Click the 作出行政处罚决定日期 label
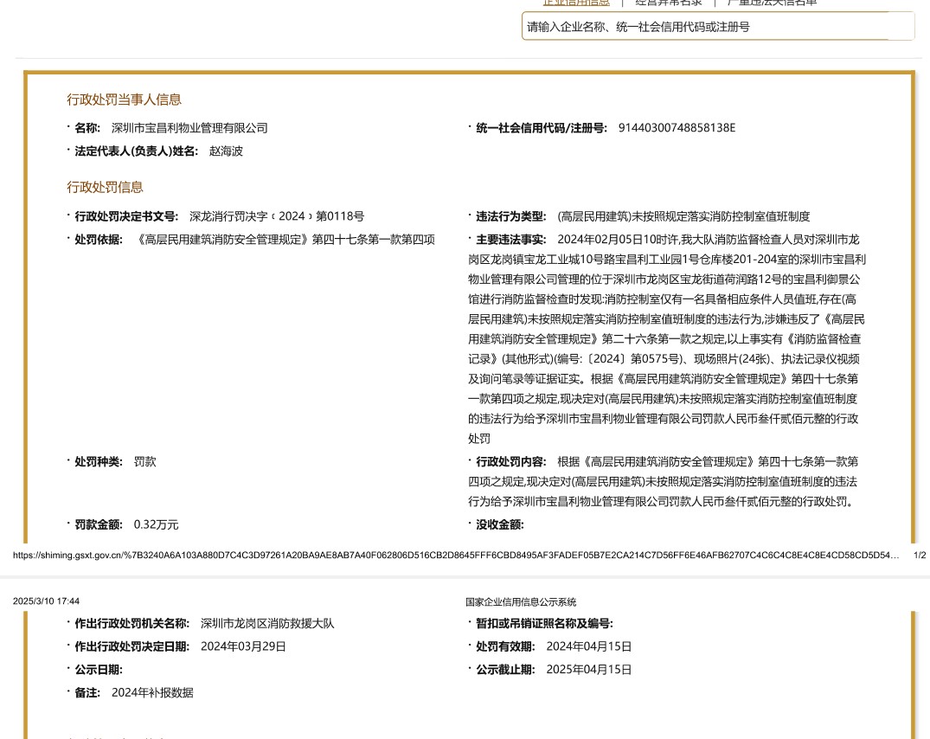 131,646
